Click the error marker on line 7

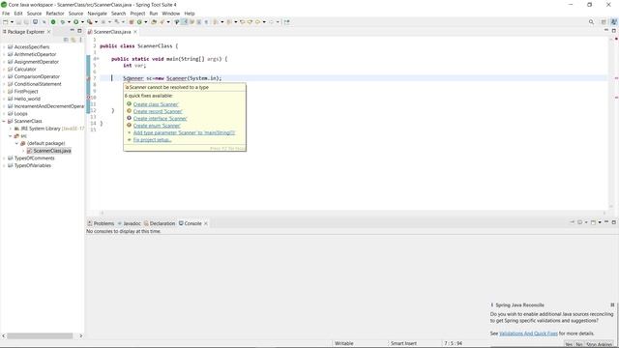(x=88, y=78)
